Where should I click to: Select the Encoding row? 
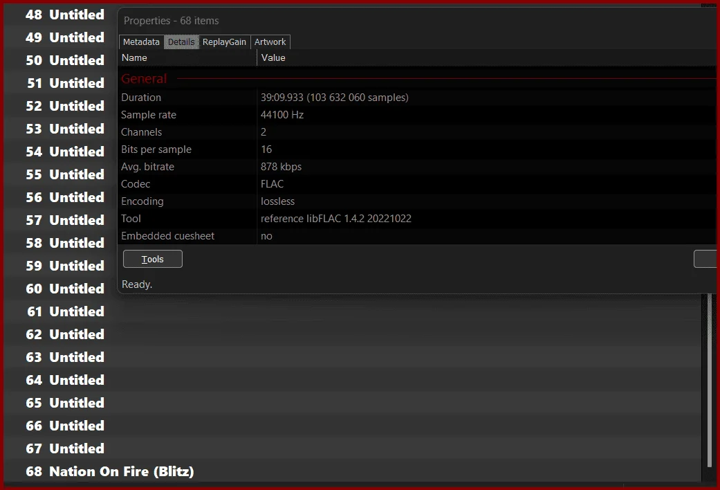418,201
